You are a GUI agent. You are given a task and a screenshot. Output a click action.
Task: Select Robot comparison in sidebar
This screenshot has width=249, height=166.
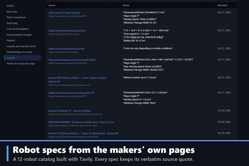(x=16, y=17)
